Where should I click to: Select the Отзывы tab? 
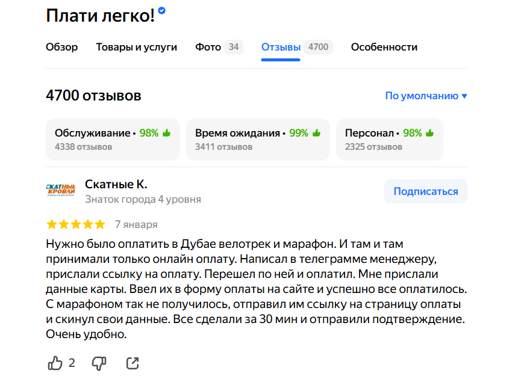(281, 47)
